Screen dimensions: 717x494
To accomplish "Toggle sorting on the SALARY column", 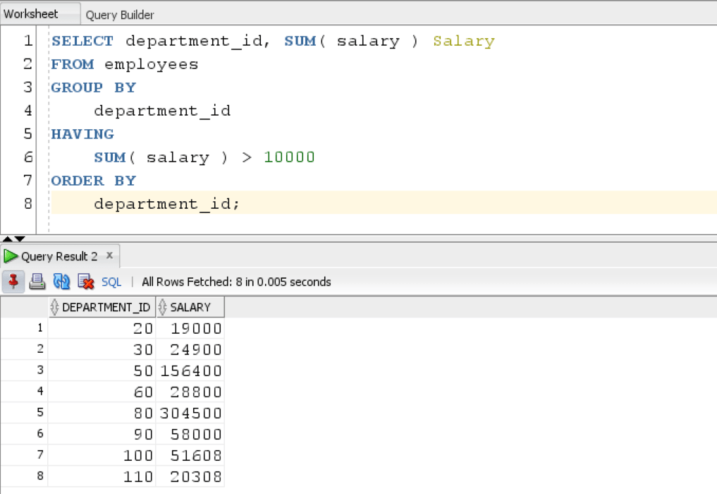I will click(x=189, y=306).
